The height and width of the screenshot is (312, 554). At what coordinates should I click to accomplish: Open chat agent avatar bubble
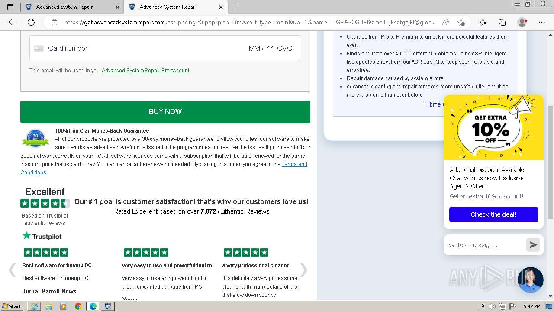click(530, 280)
